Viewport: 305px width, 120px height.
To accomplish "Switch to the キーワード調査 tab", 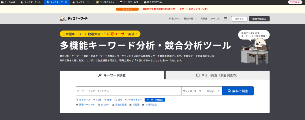I will (112, 75).
